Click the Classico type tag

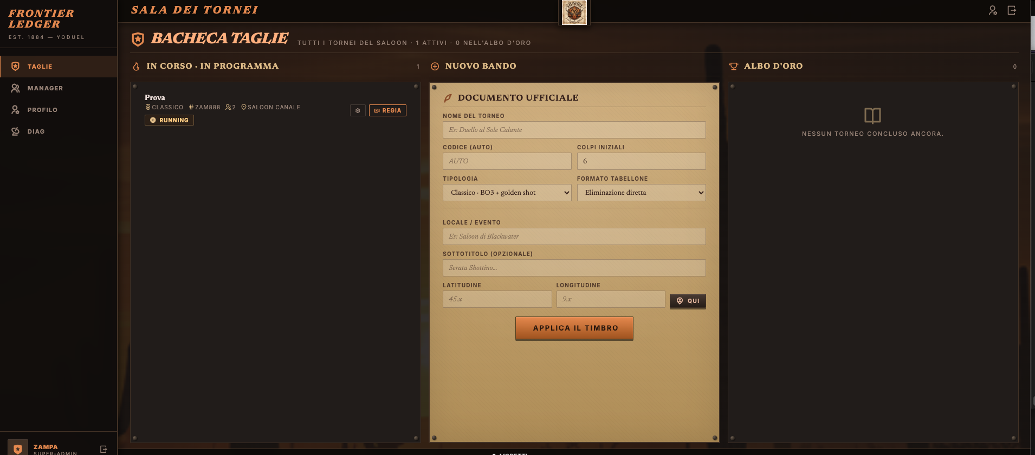164,107
